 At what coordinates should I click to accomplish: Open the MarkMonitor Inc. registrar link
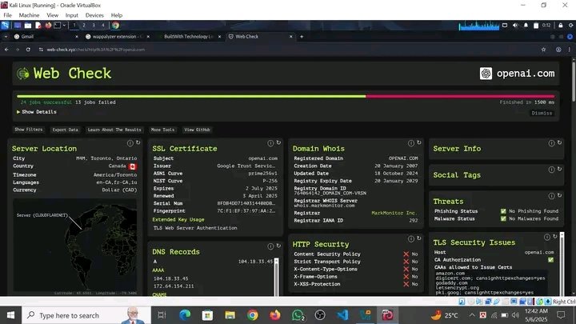pyautogui.click(x=394, y=213)
